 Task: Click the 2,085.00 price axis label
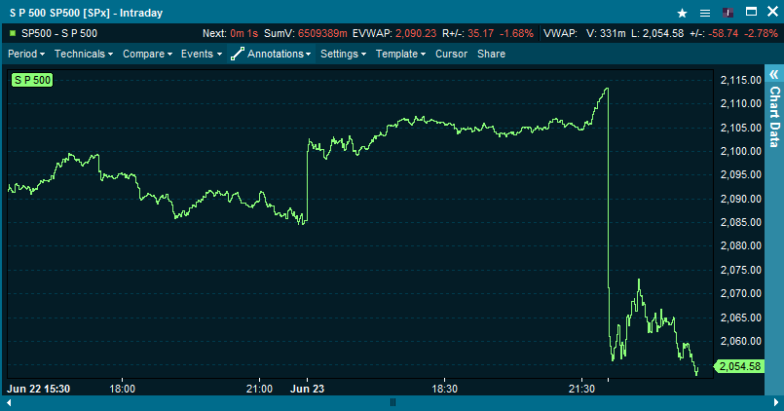pyautogui.click(x=741, y=222)
